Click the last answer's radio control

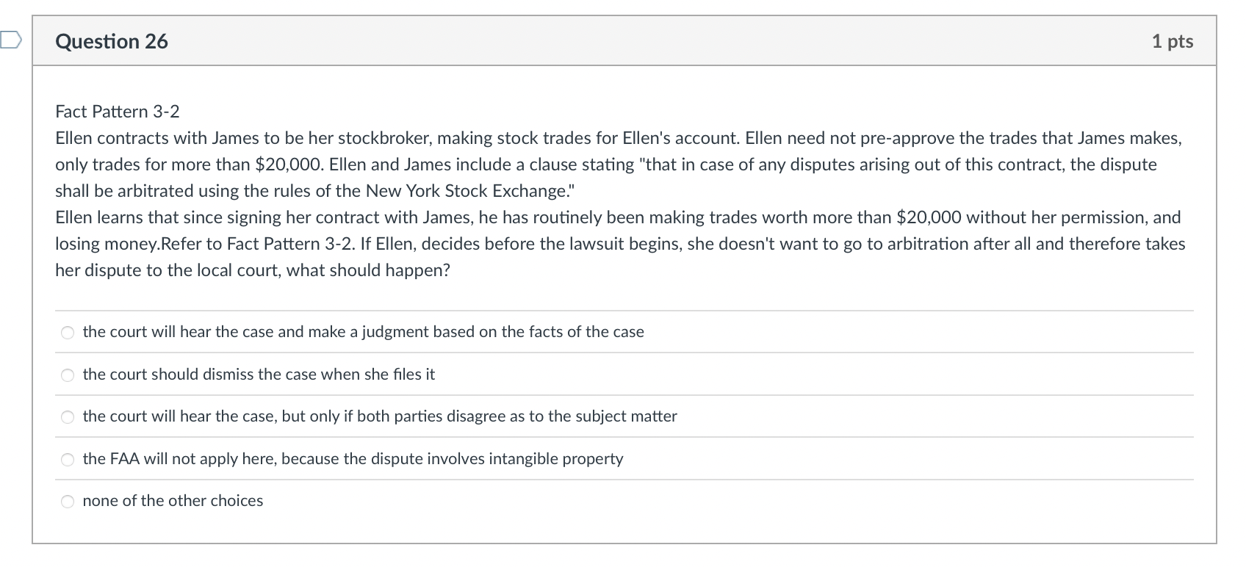pos(67,502)
